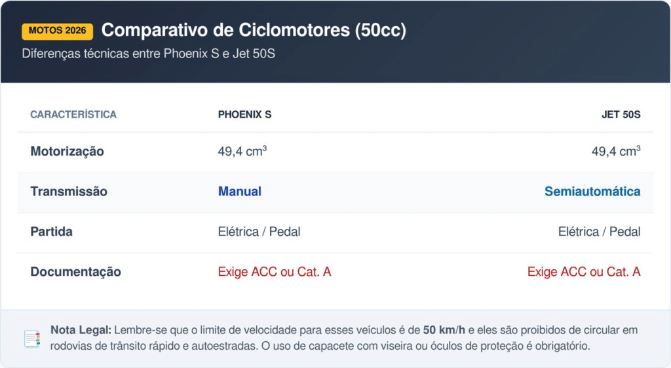Click the legal note document icon

(31, 339)
